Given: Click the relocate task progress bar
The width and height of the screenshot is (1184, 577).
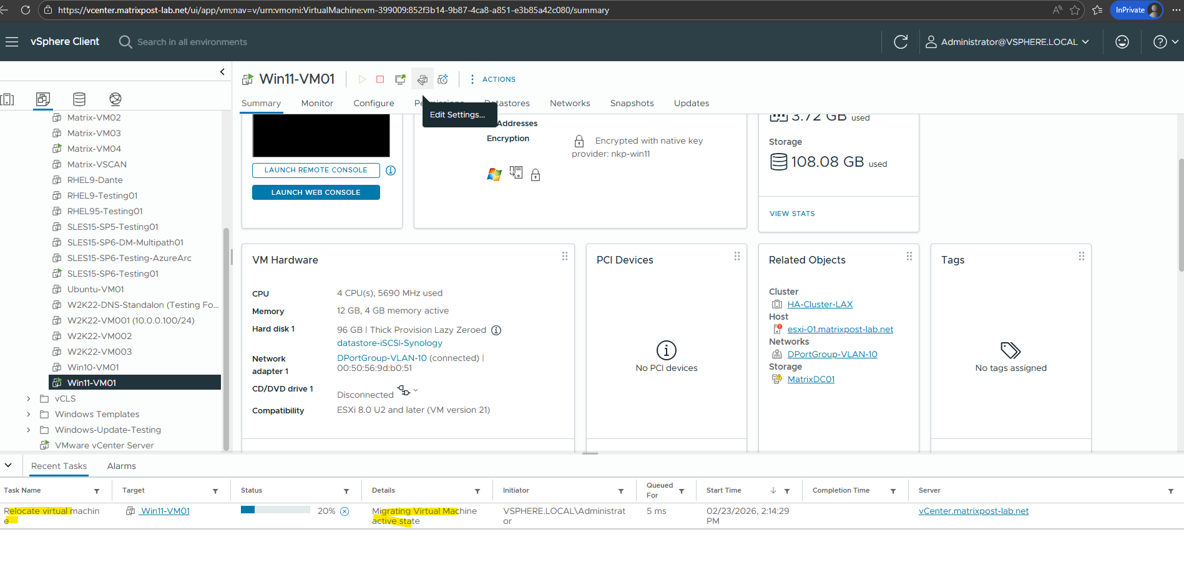Looking at the screenshot, I should [x=275, y=510].
